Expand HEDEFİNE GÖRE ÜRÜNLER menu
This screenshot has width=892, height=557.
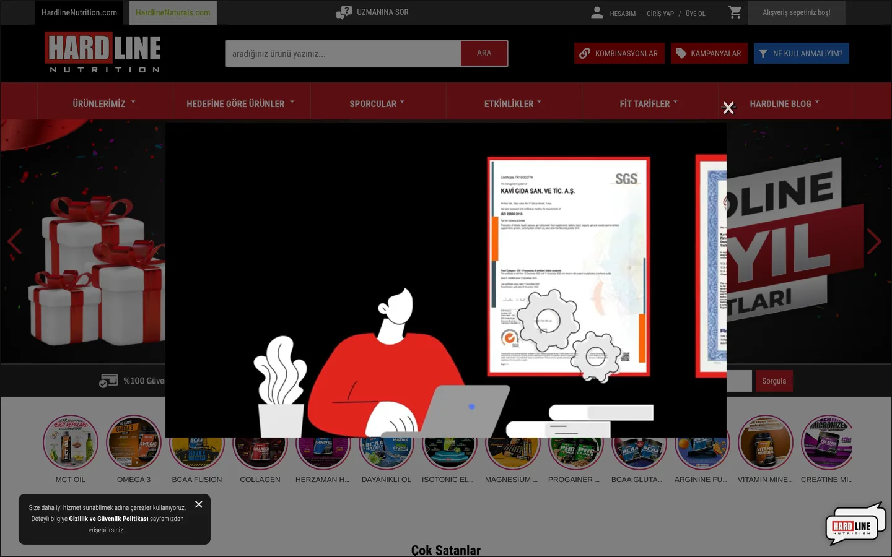pyautogui.click(x=241, y=103)
